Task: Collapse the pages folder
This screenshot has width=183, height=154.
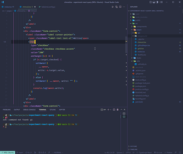Action: 132,30
